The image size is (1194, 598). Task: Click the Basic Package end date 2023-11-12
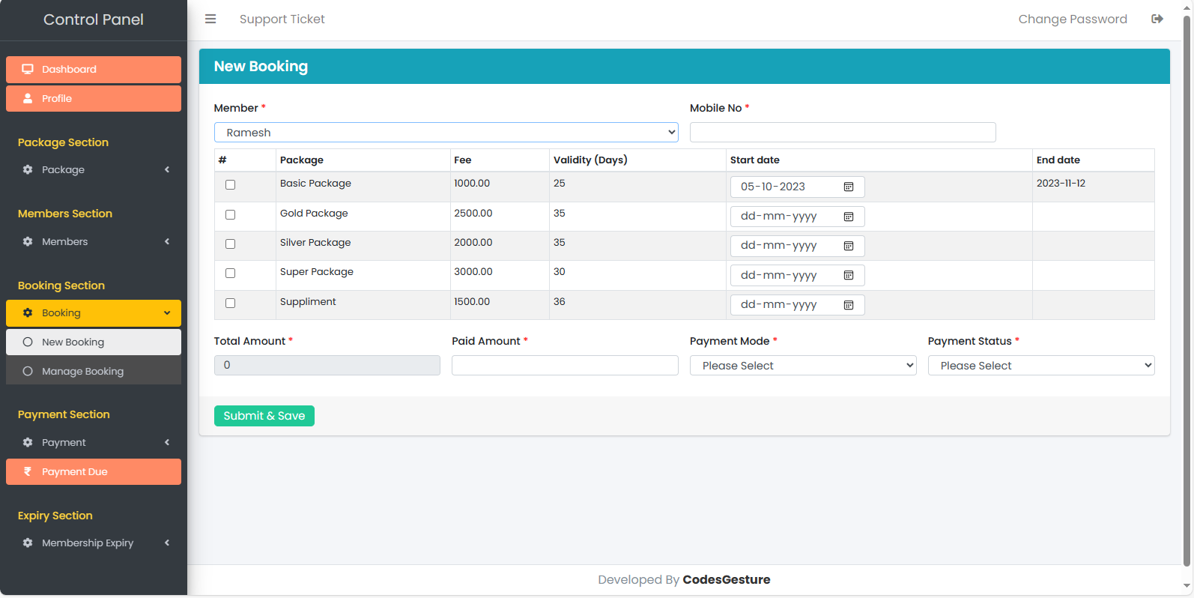click(1061, 183)
